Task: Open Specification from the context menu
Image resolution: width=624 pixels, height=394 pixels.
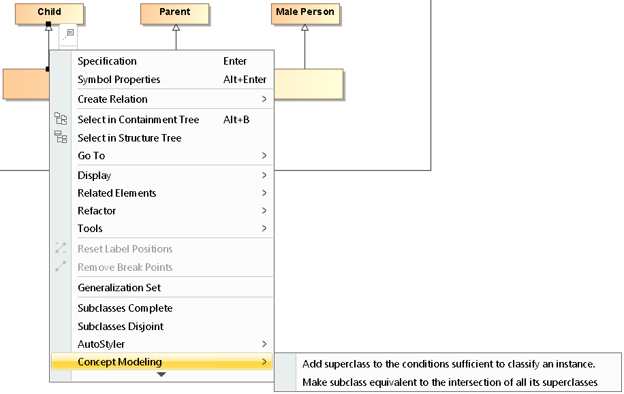Action: point(107,61)
